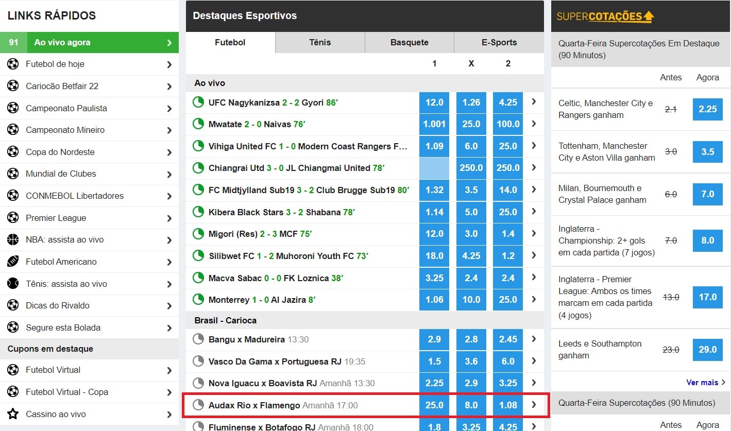
Task: Click soccer icon beside Campeonato Mineiro
Action: pos(13,130)
